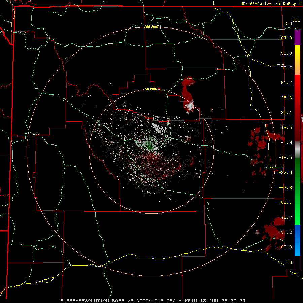Click the 92.3 legend value
The height and width of the screenshot is (303, 303).
pos(287,53)
